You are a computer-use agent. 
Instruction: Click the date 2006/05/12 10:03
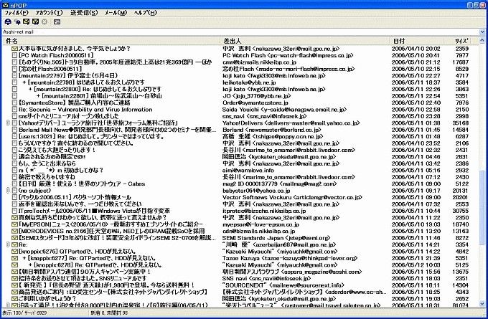coord(416,265)
